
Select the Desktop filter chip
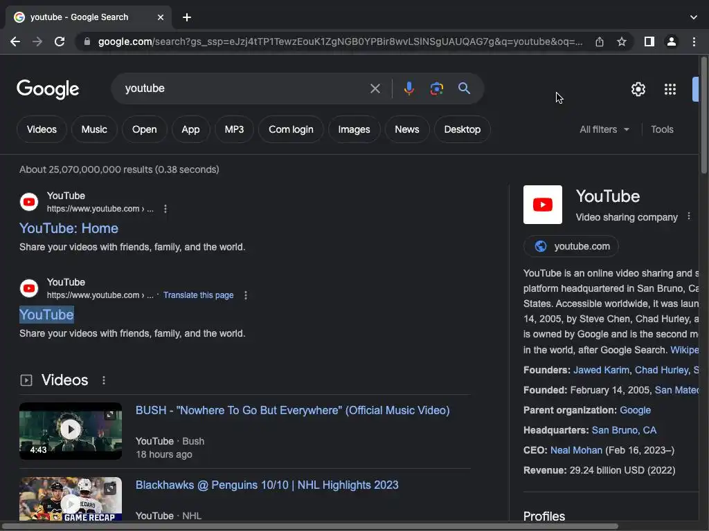pos(462,129)
